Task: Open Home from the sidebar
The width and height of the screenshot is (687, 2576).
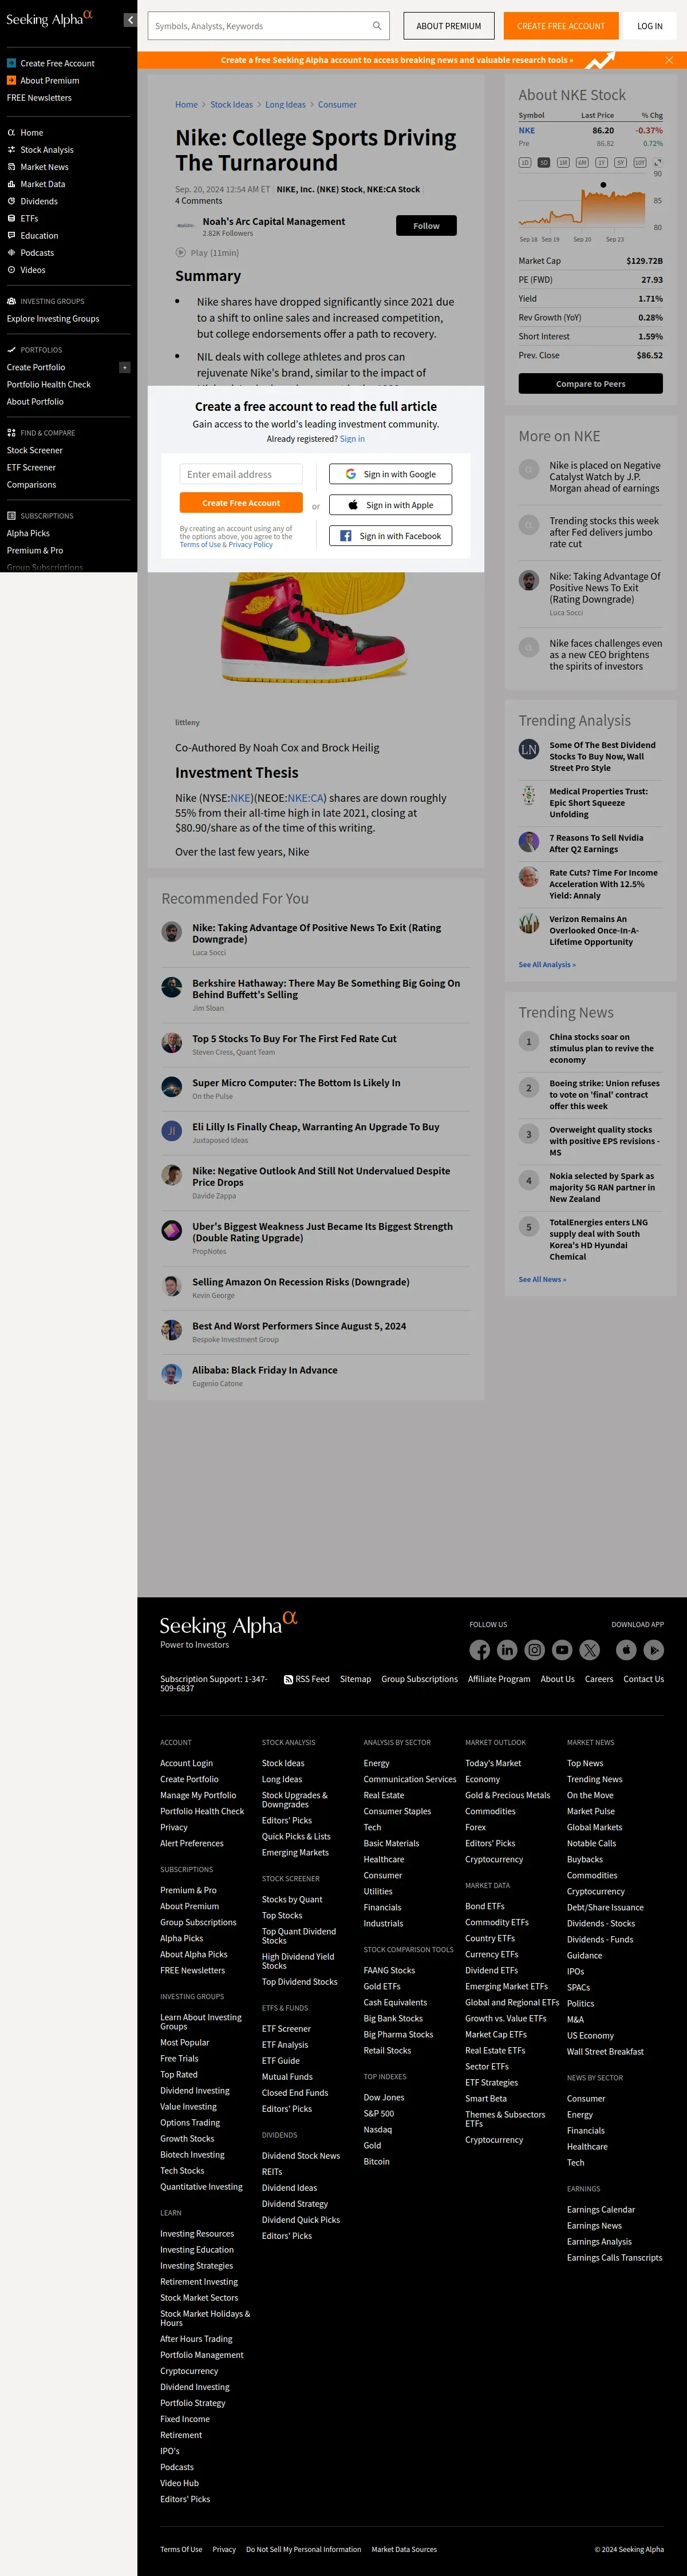Action: (x=31, y=132)
